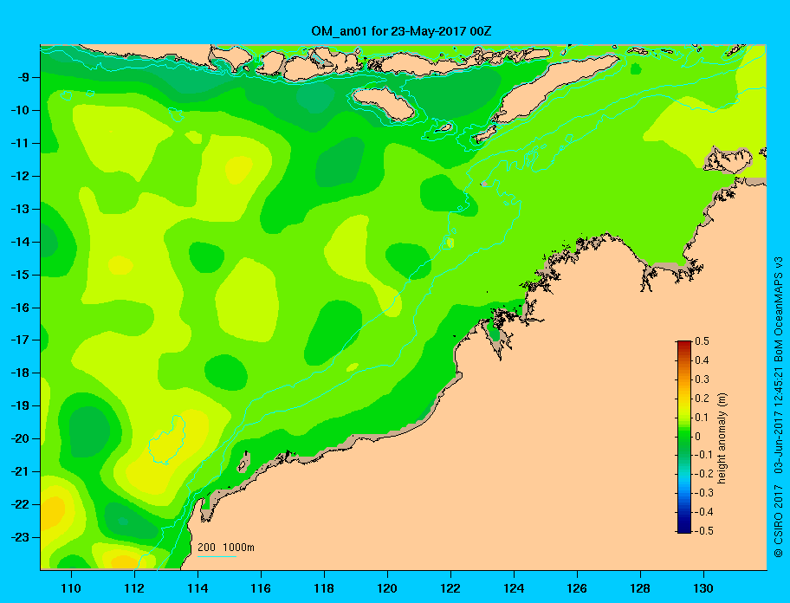Click the cyan contour line sample in legend

[x=217, y=556]
